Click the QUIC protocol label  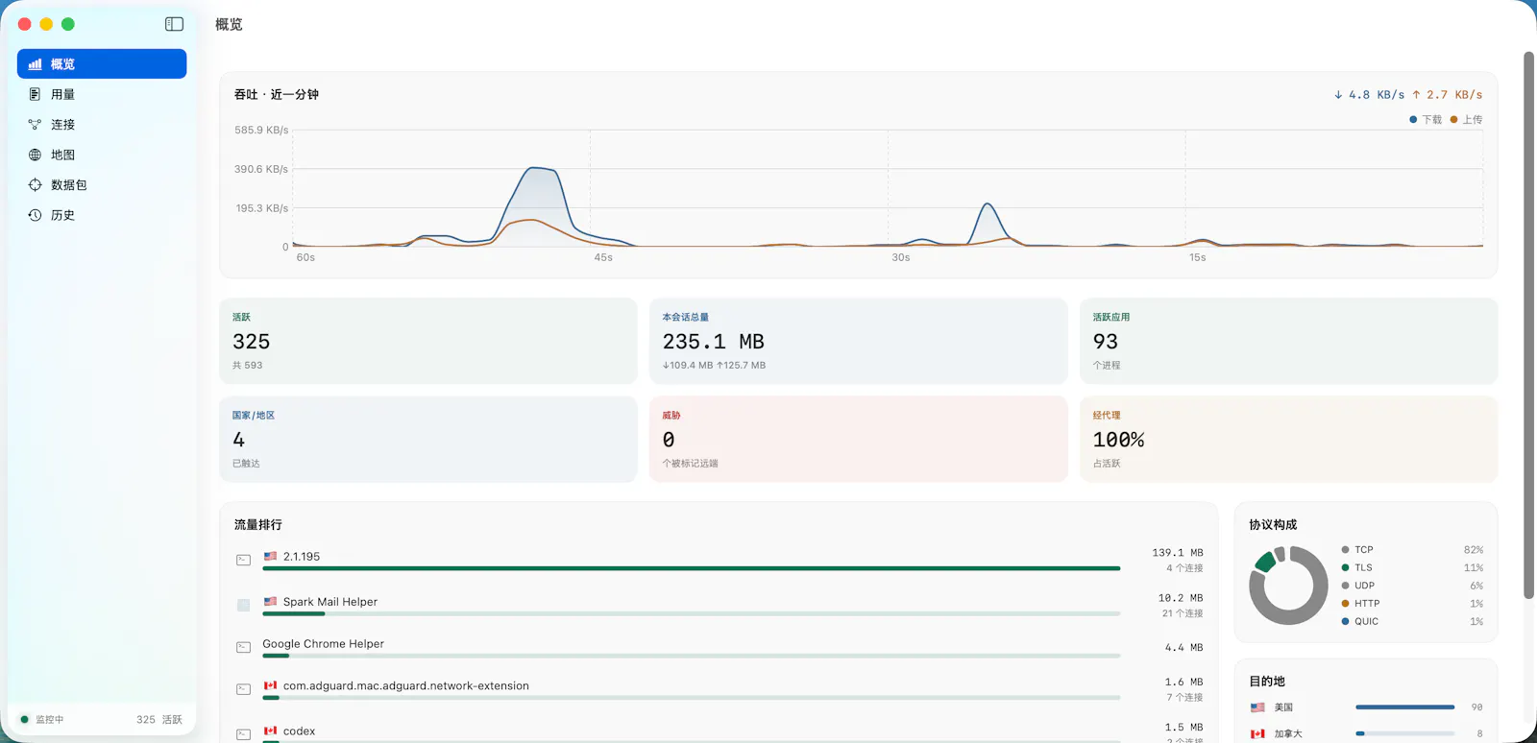pos(1367,622)
